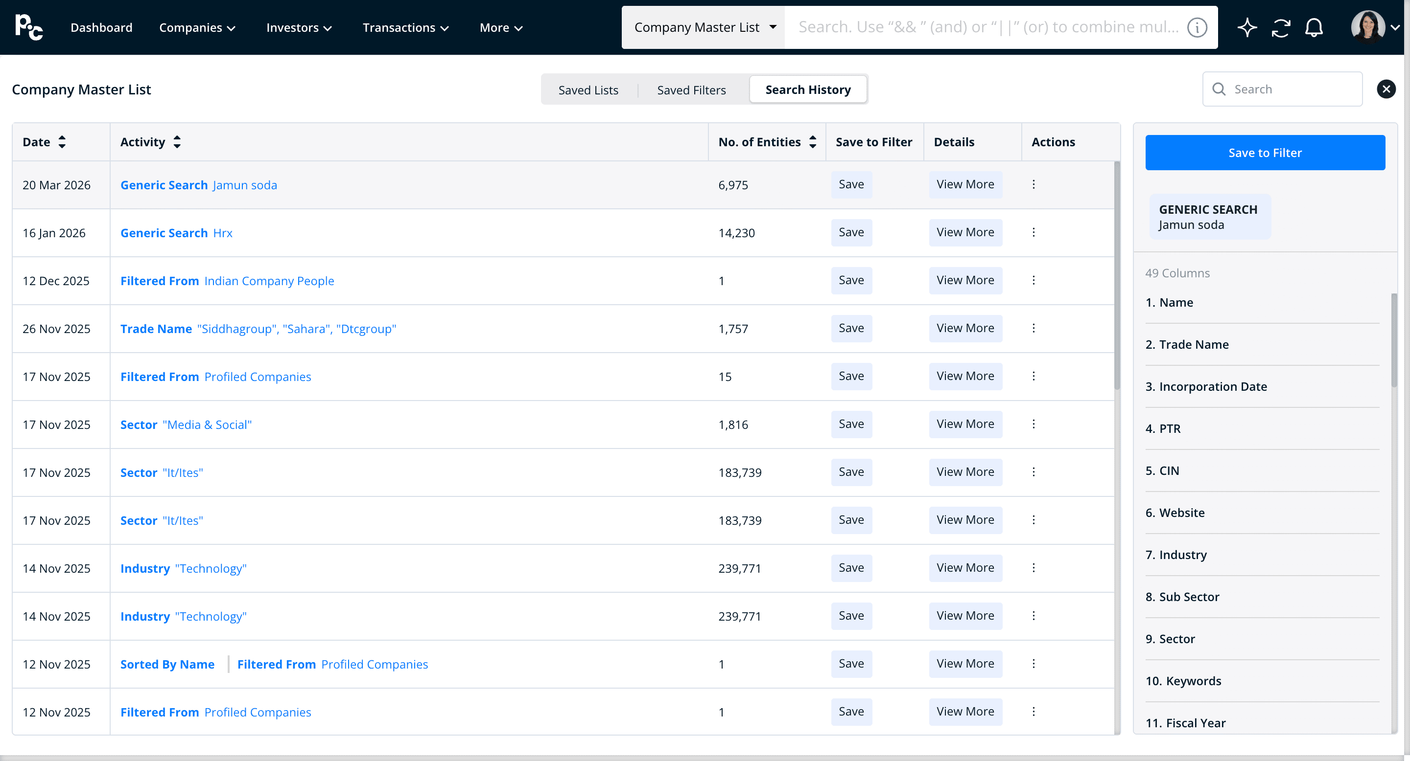The image size is (1410, 761).
Task: Save the Sorted By Name entry
Action: [x=851, y=664]
